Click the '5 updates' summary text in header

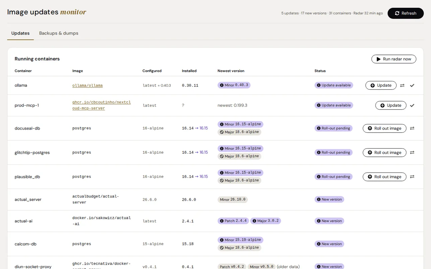[x=290, y=13]
